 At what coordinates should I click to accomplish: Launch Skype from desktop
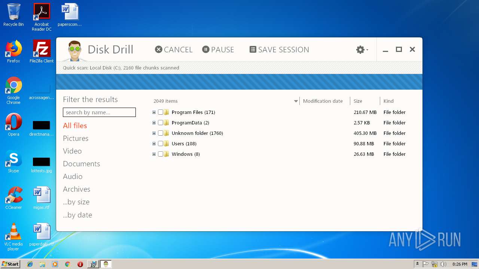point(13,161)
